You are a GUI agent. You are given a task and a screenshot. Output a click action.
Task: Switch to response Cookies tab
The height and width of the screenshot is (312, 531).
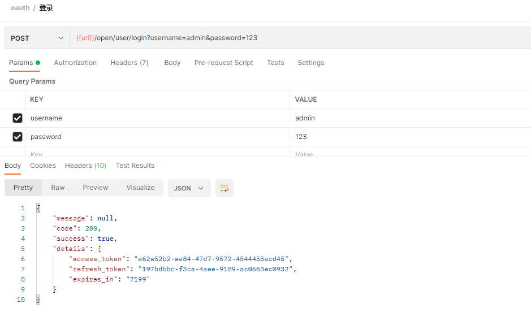pos(43,166)
